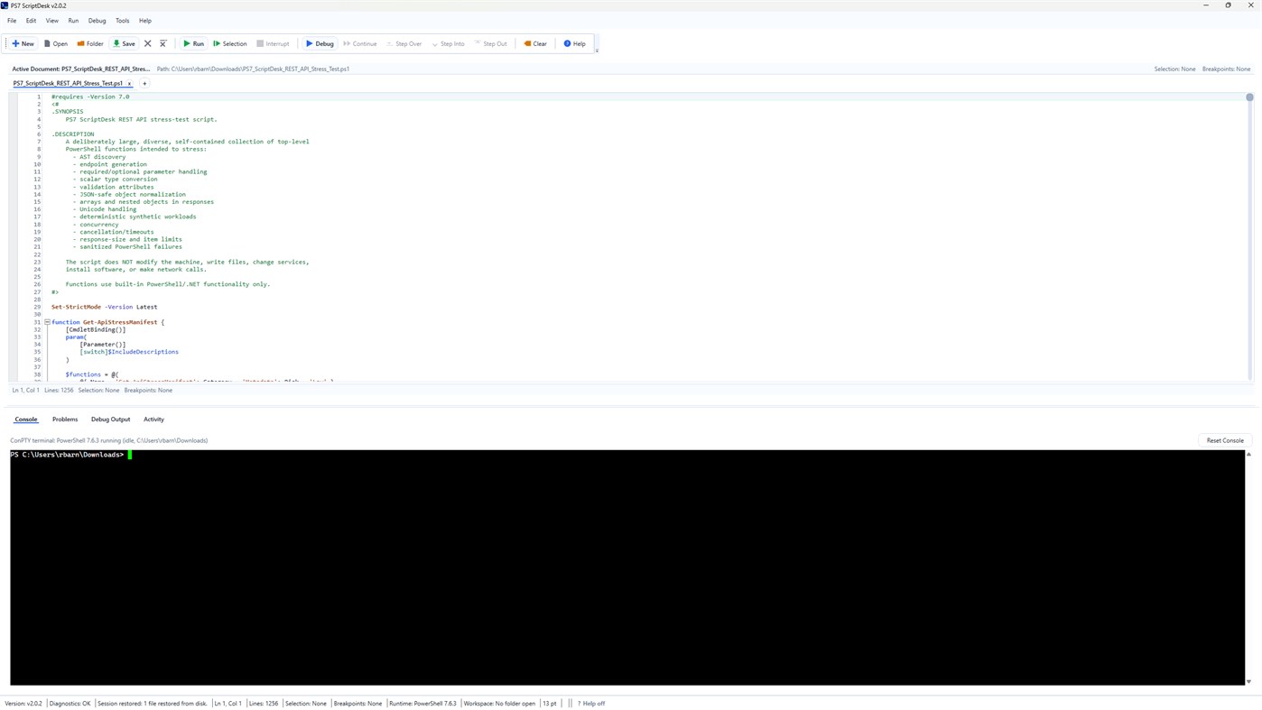Click the Step Over debug button
This screenshot has width=1262, height=710.
(x=404, y=43)
